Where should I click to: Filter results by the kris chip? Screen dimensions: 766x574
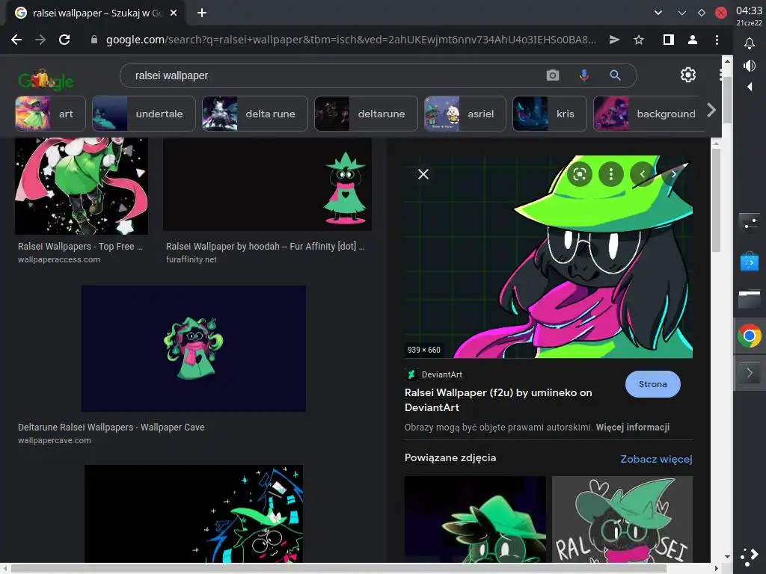pyautogui.click(x=550, y=114)
